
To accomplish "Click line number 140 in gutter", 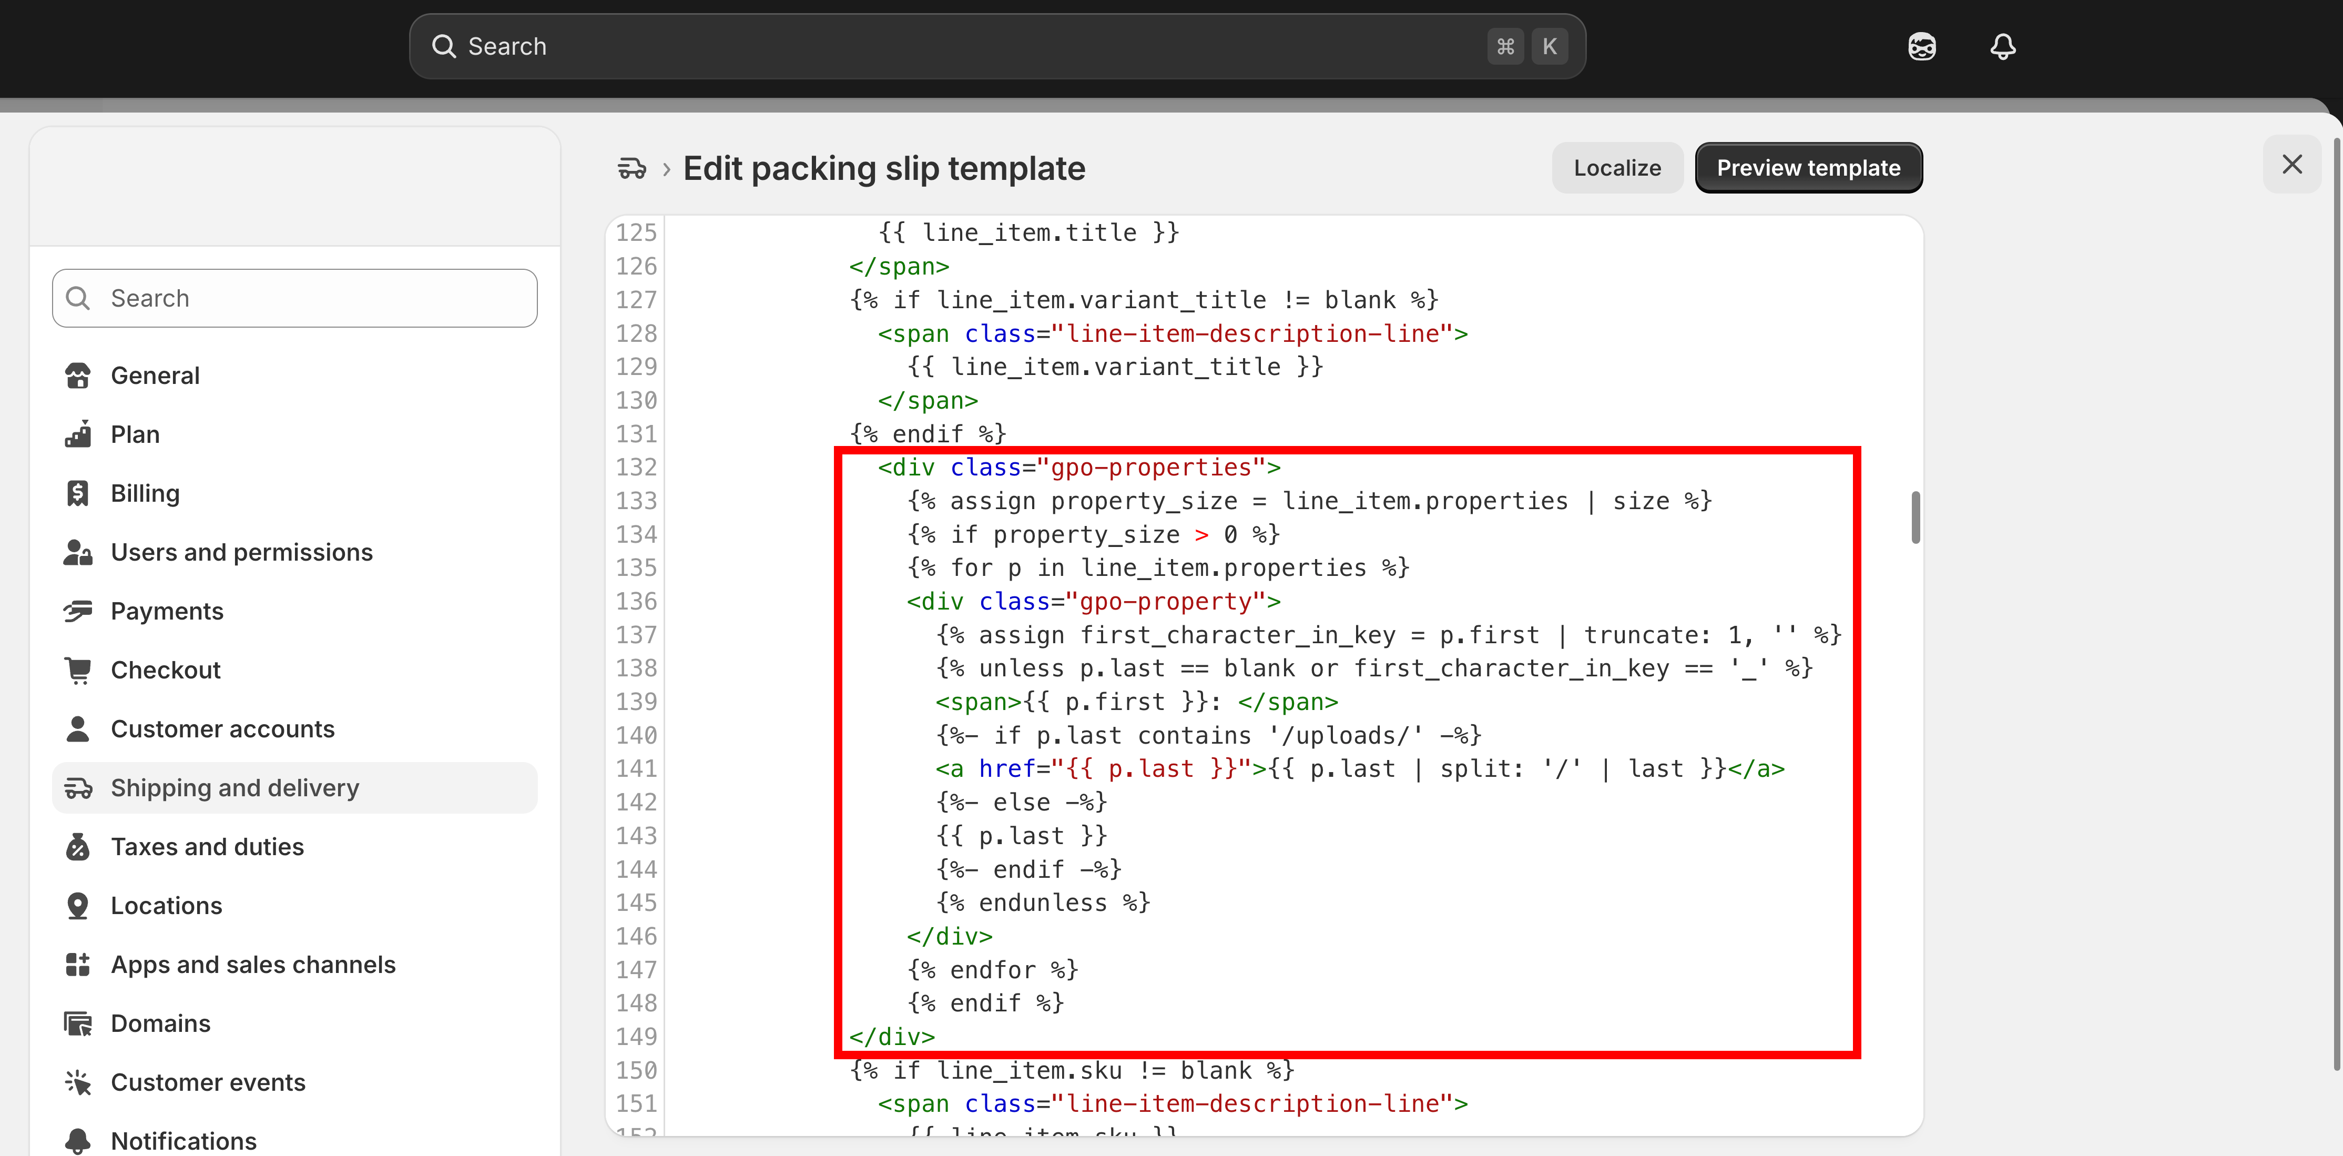I will [x=636, y=736].
